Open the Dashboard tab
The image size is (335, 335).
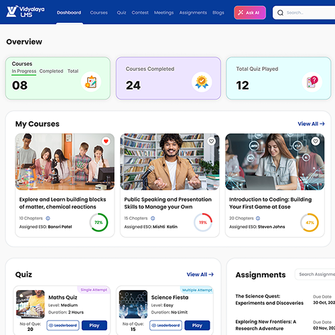pos(69,13)
